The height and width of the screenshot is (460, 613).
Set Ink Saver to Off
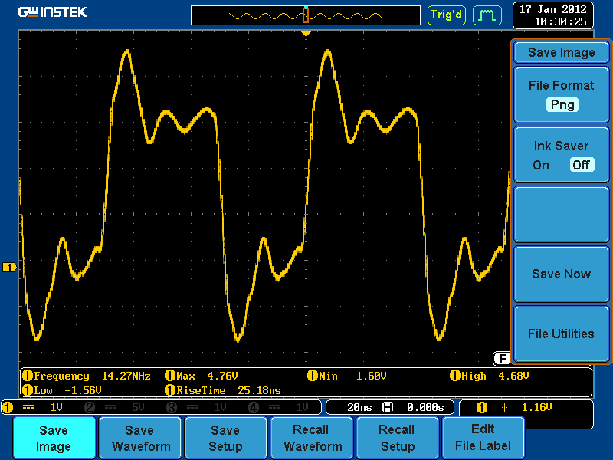(582, 165)
